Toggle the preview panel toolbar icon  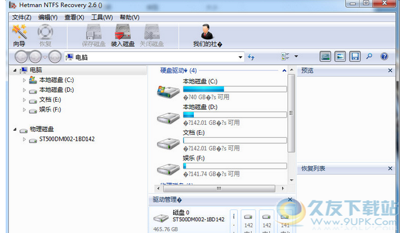click(x=340, y=57)
